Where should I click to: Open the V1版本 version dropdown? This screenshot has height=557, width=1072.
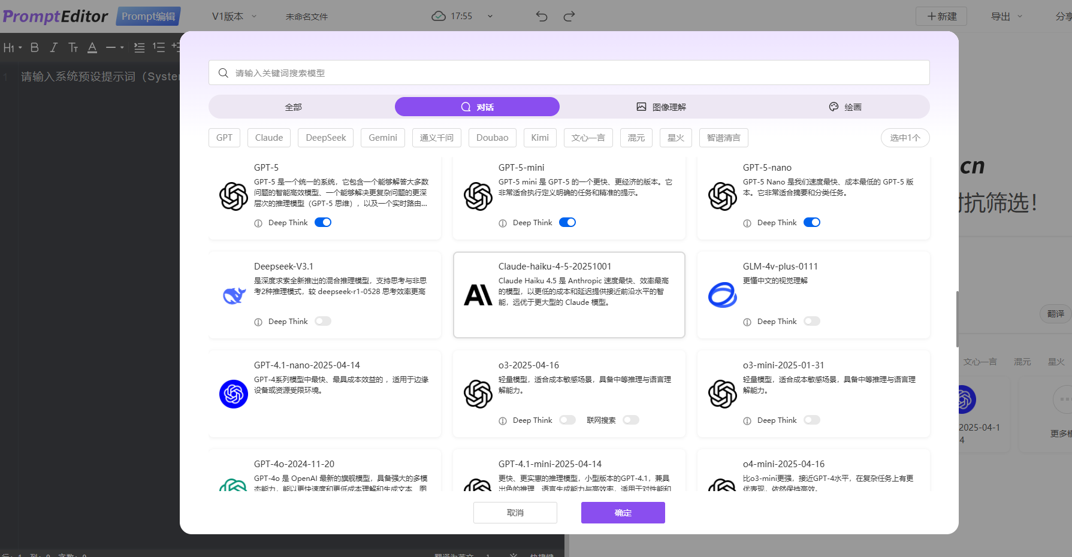click(x=234, y=16)
